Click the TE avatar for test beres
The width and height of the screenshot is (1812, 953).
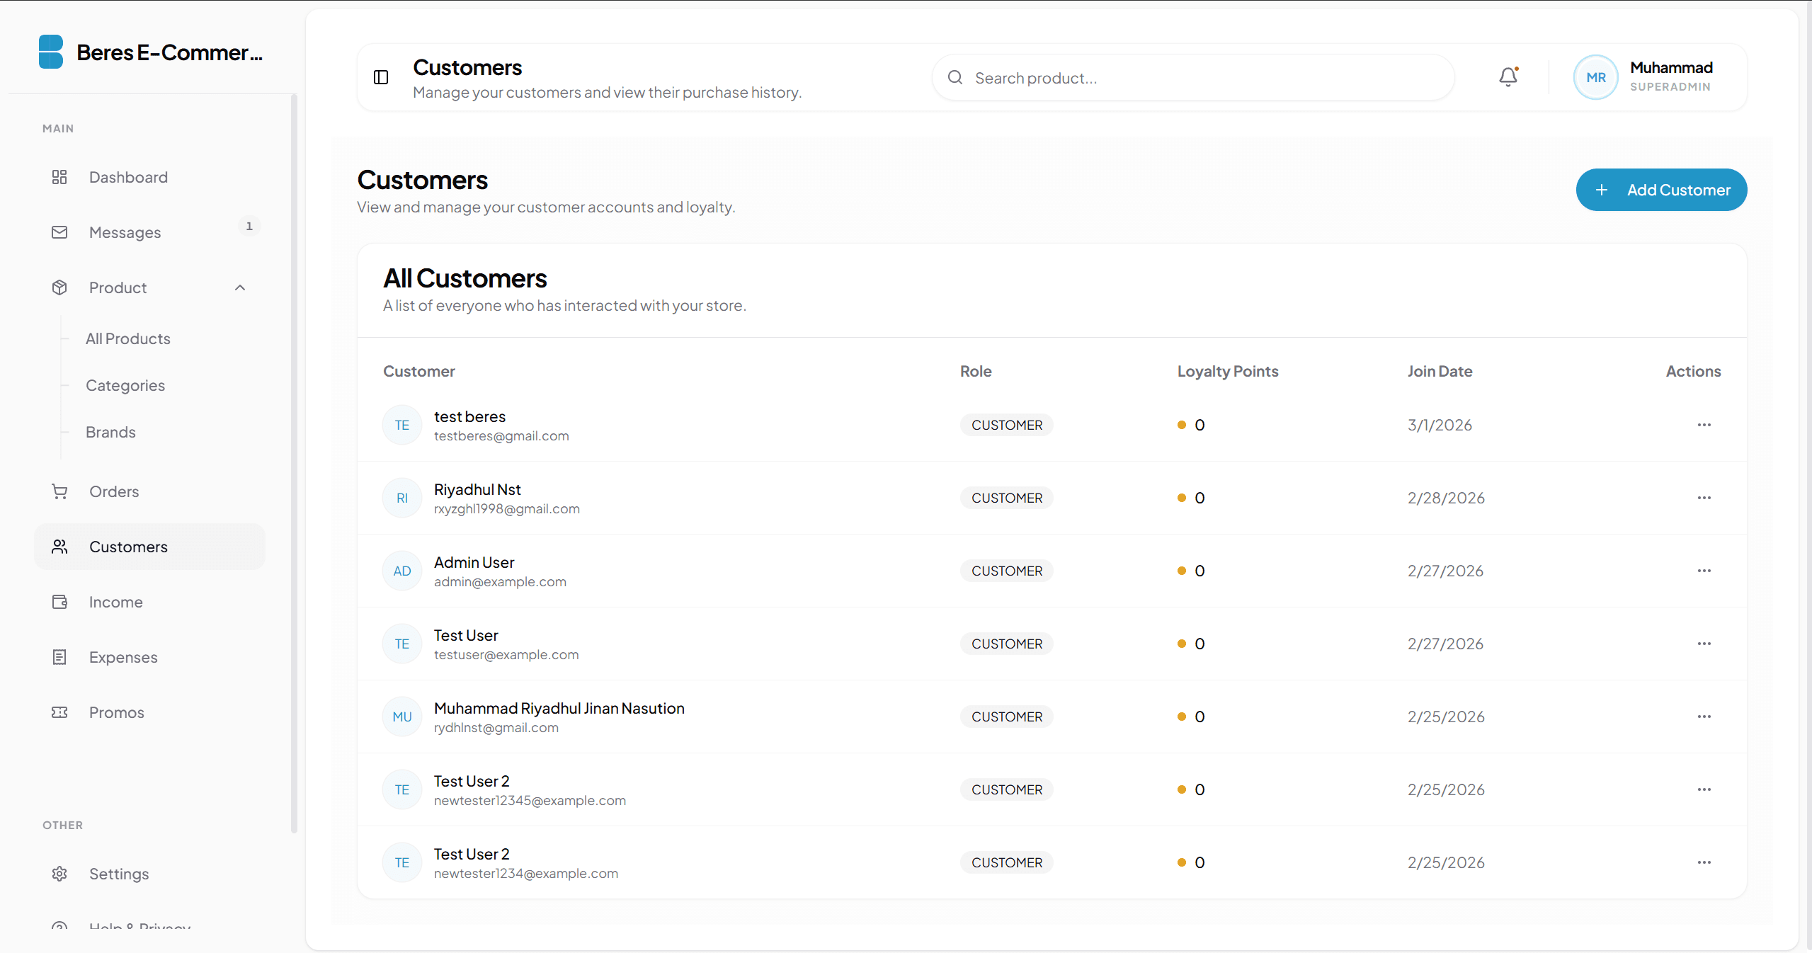point(402,425)
